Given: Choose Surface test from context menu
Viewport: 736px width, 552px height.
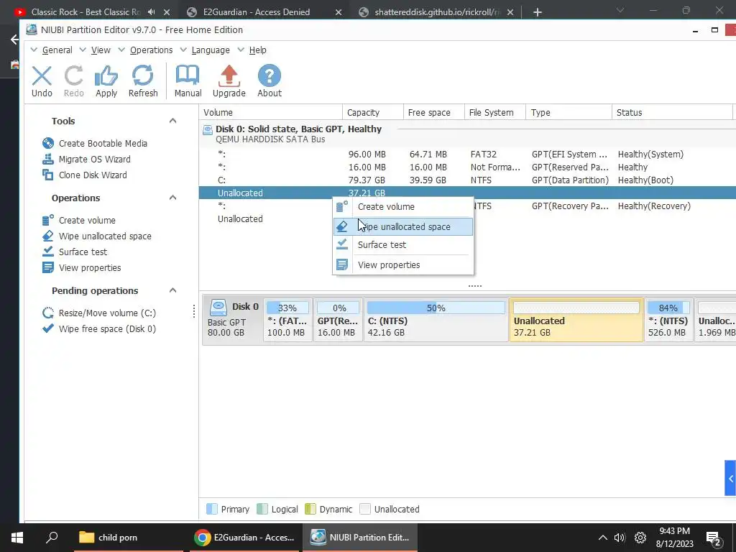Looking at the screenshot, I should [x=403, y=245].
